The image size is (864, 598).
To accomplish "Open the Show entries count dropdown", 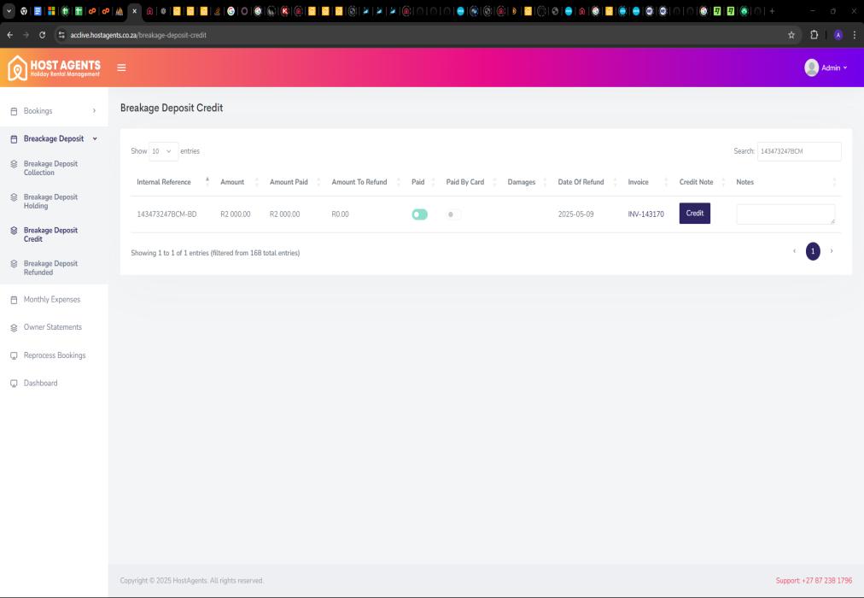I will (163, 151).
